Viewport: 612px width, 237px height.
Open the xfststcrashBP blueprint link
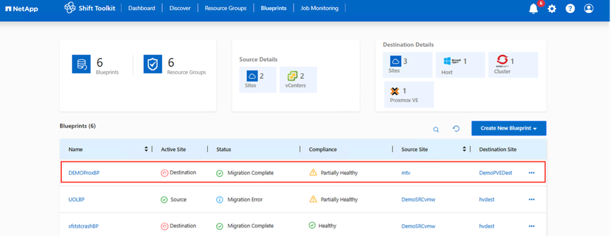[83, 226]
